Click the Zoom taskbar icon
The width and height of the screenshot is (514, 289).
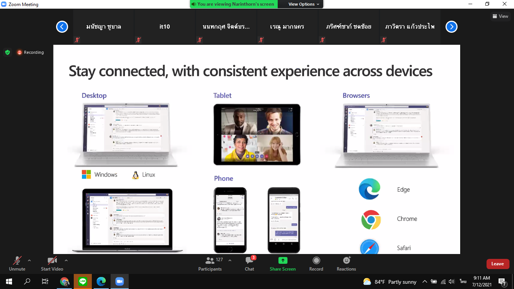120,281
